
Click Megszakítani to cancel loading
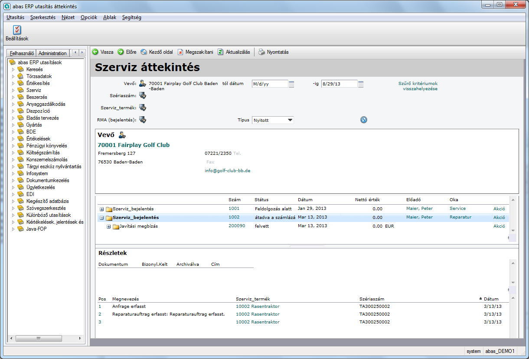coord(181,52)
